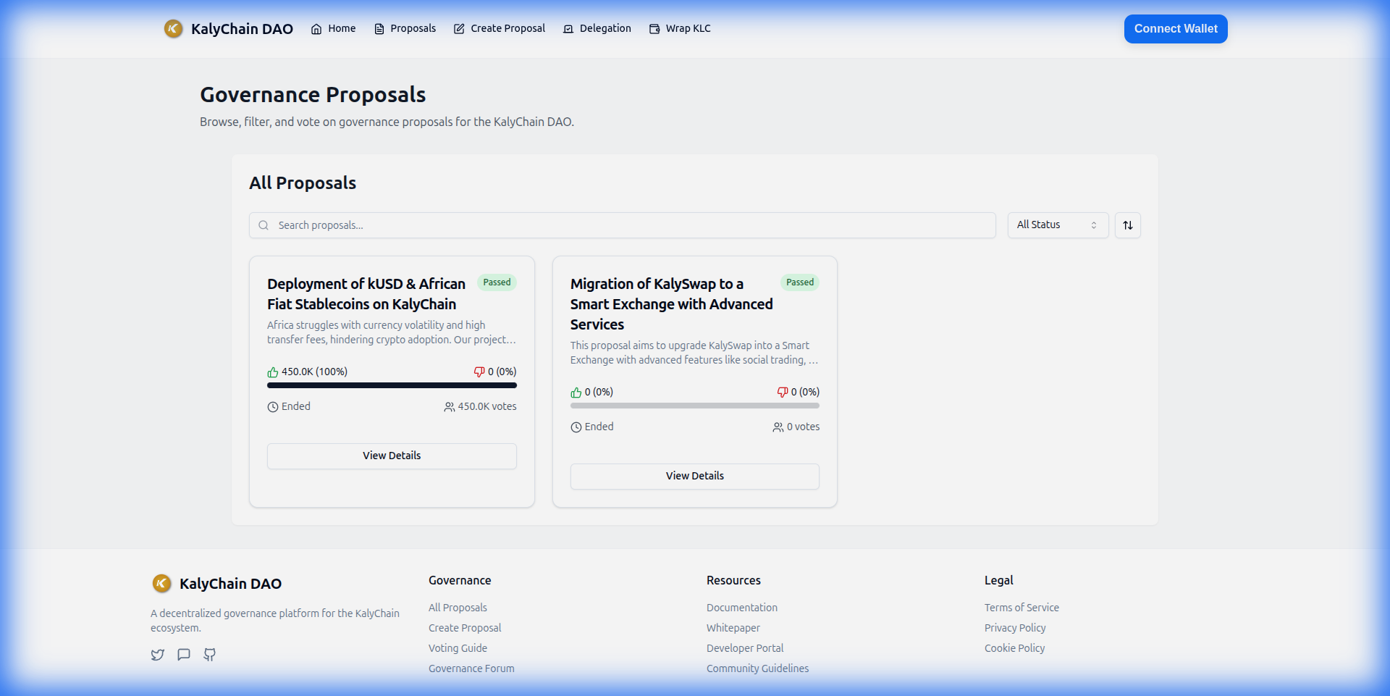Open the GitHub icon in footer
This screenshot has width=1390, height=696.
click(x=210, y=655)
